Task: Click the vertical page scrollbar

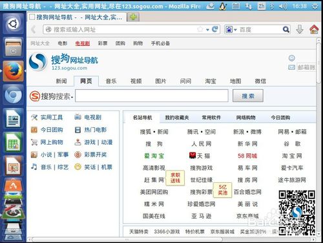Action: 318,63
